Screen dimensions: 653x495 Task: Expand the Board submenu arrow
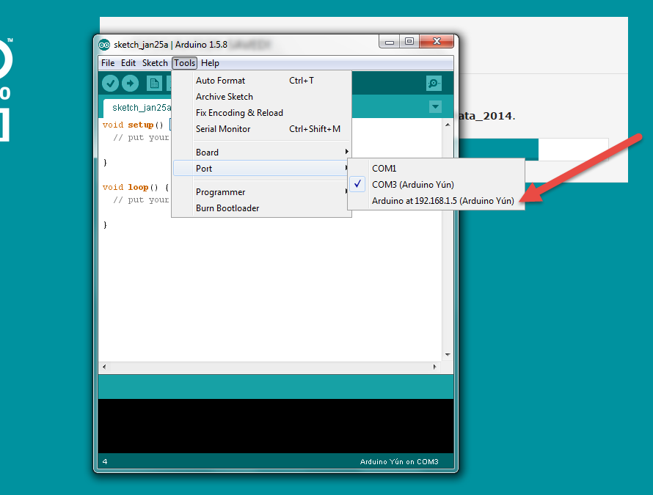point(346,152)
